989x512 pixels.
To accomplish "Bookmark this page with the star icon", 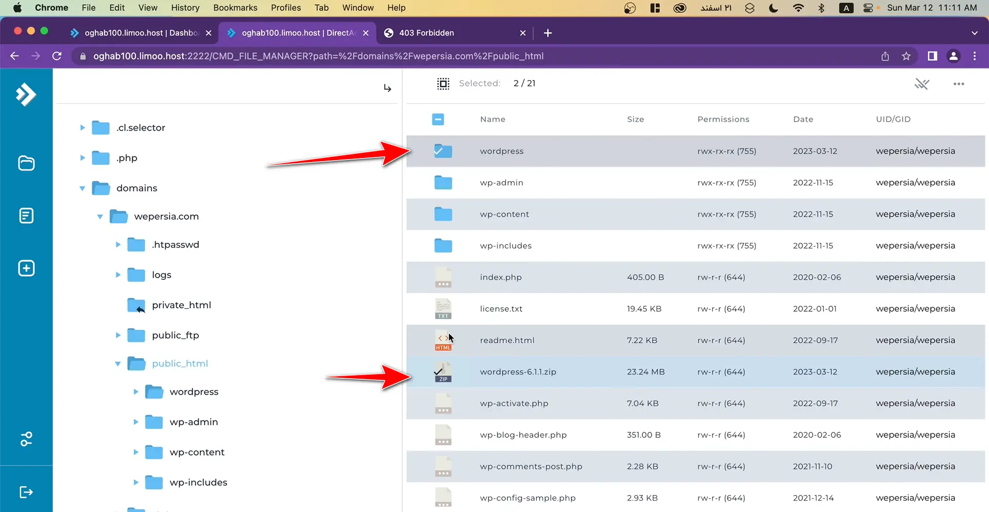I will tap(906, 56).
